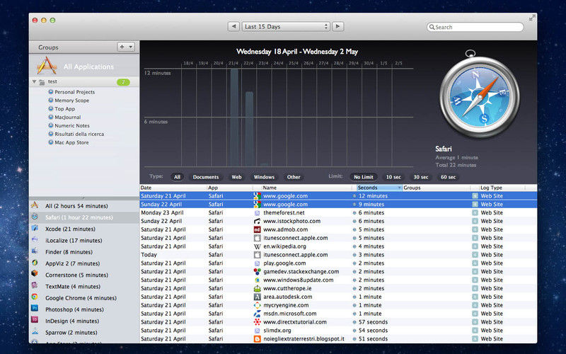
Task: Sort by Name column header
Action: (306, 188)
